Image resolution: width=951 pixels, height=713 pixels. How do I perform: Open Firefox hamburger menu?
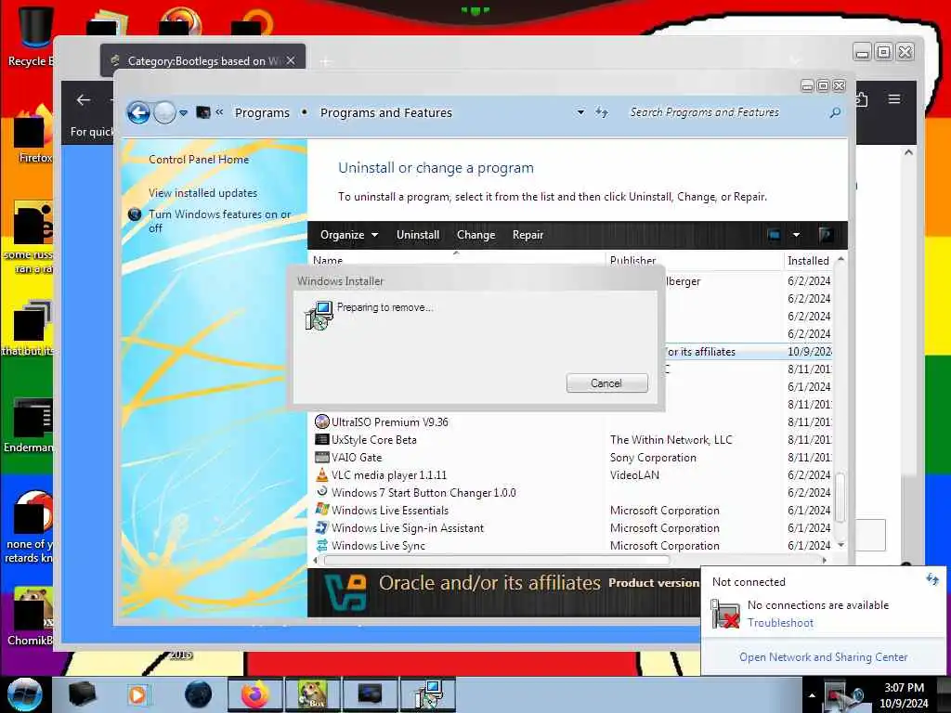pyautogui.click(x=894, y=98)
